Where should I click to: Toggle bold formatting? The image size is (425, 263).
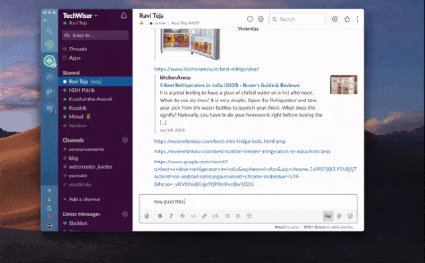[x=160, y=216]
